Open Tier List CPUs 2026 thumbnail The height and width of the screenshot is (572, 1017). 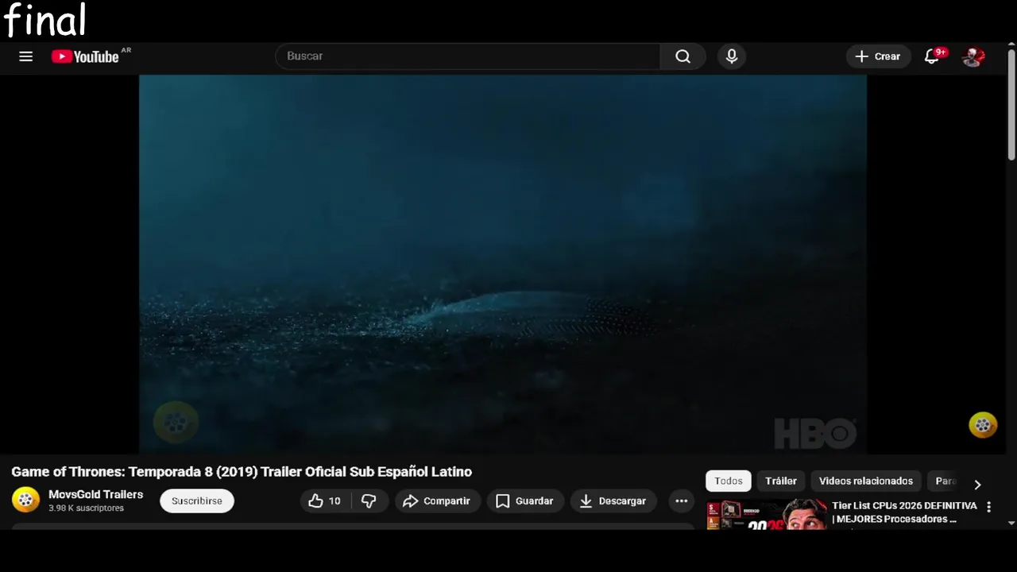(x=767, y=514)
